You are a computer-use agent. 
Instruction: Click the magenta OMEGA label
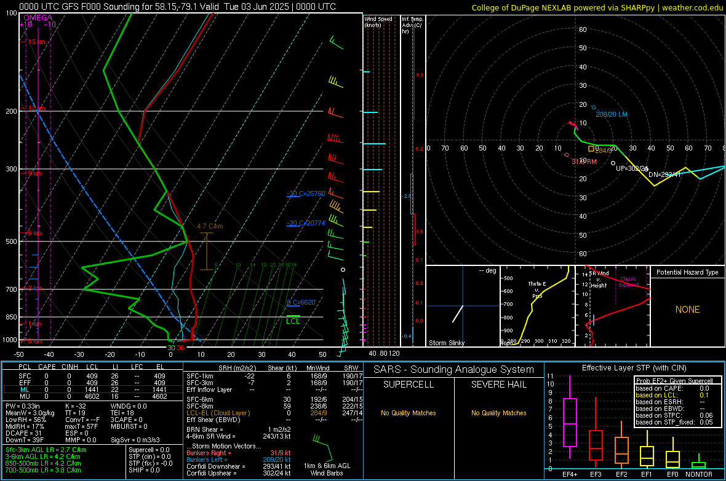coord(38,18)
